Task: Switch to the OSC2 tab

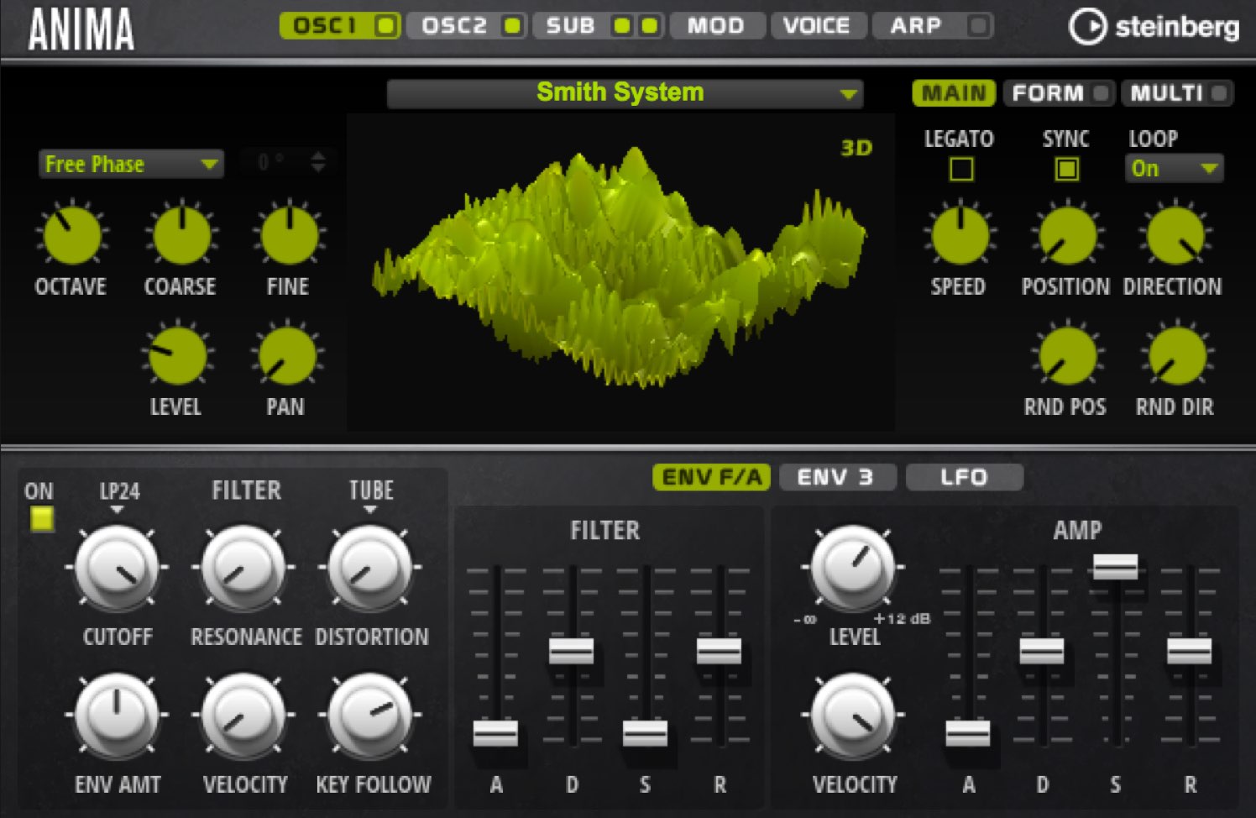Action: coord(467,26)
